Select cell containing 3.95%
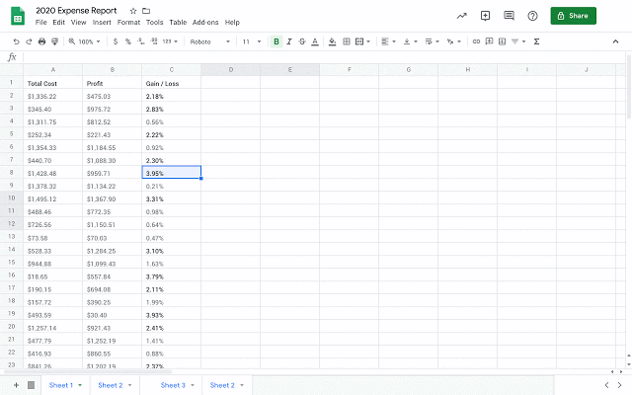 tap(172, 172)
